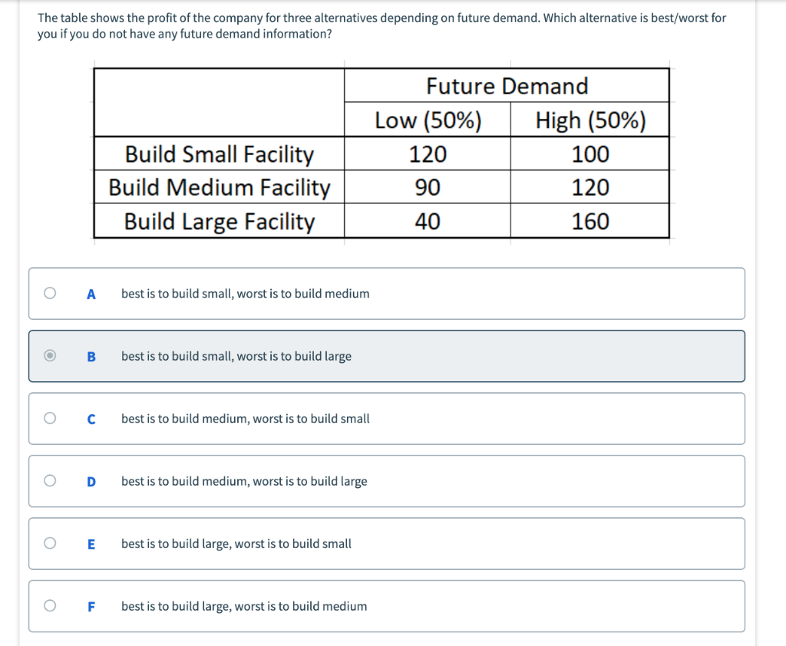Click the 'Future Demand' table header

pos(507,85)
